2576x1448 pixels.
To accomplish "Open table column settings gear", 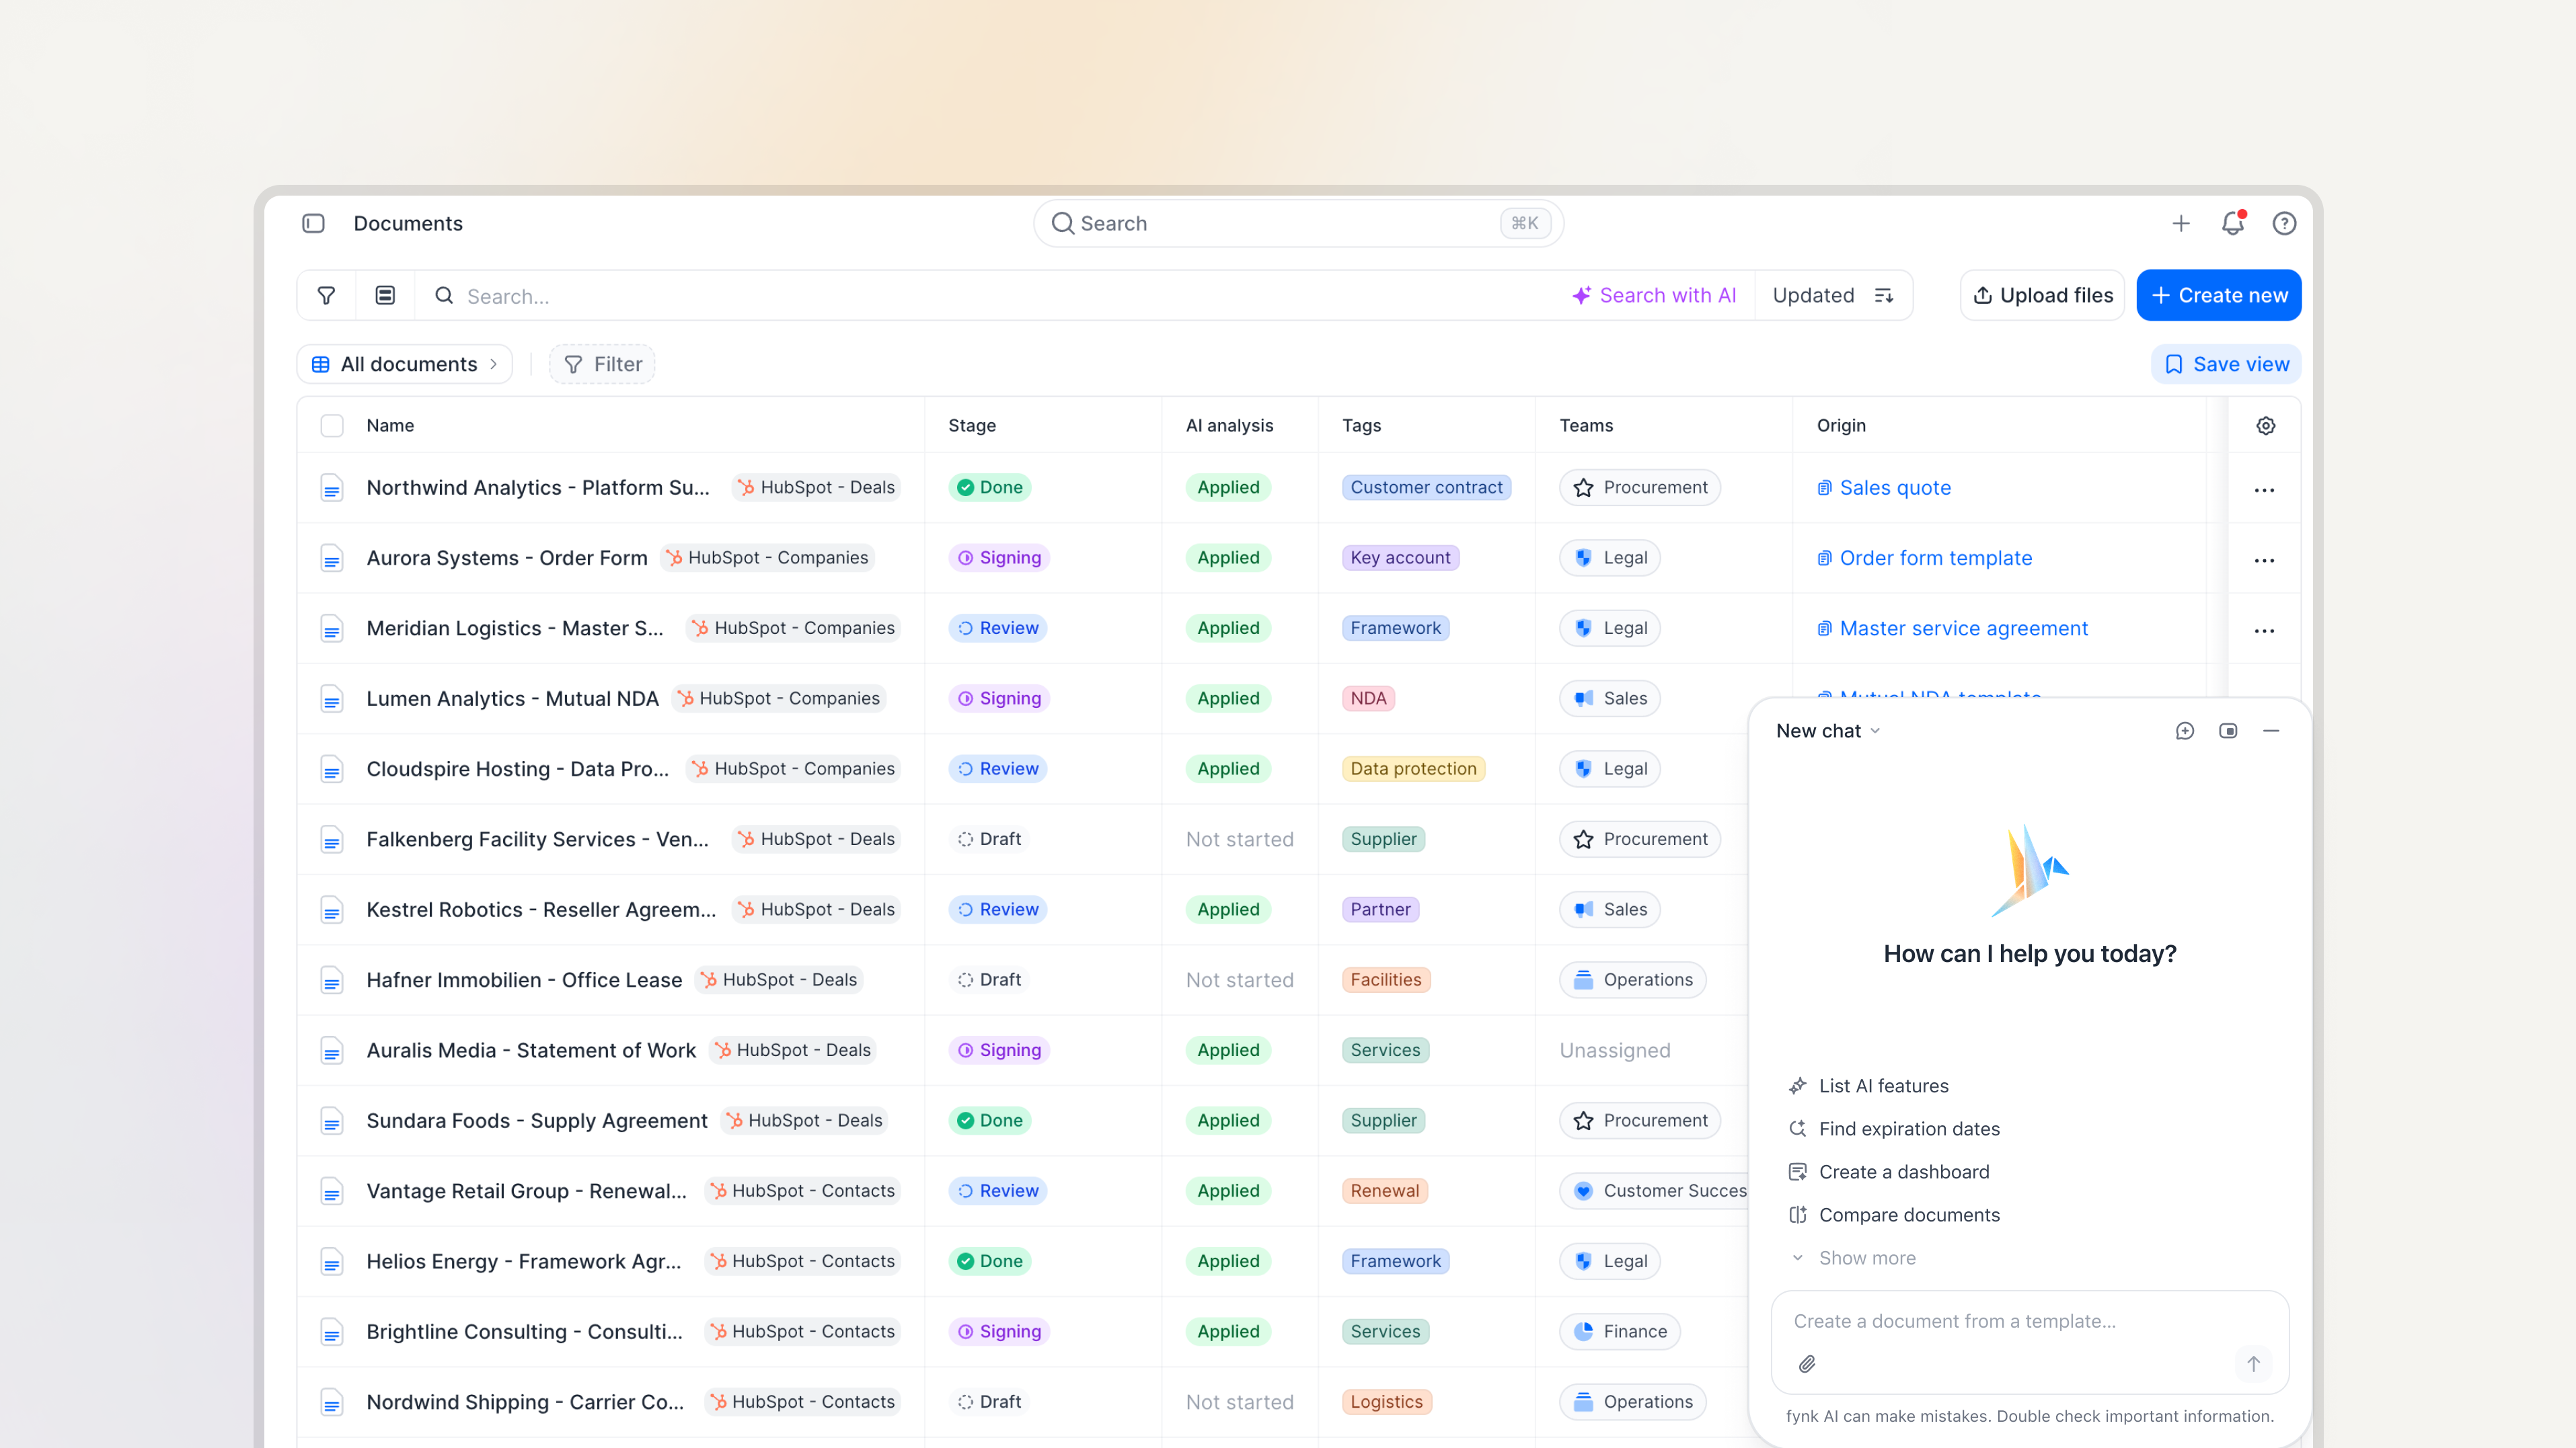I will click(2266, 426).
